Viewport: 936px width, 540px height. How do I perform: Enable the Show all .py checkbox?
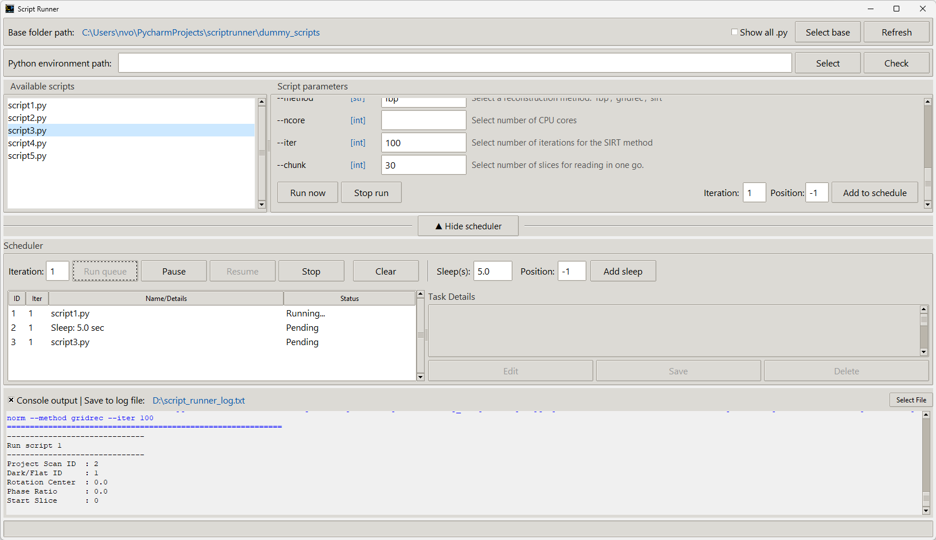click(734, 32)
